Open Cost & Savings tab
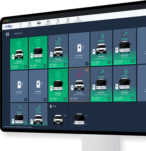Screen dimensions: 146x151 (x=78, y=19)
